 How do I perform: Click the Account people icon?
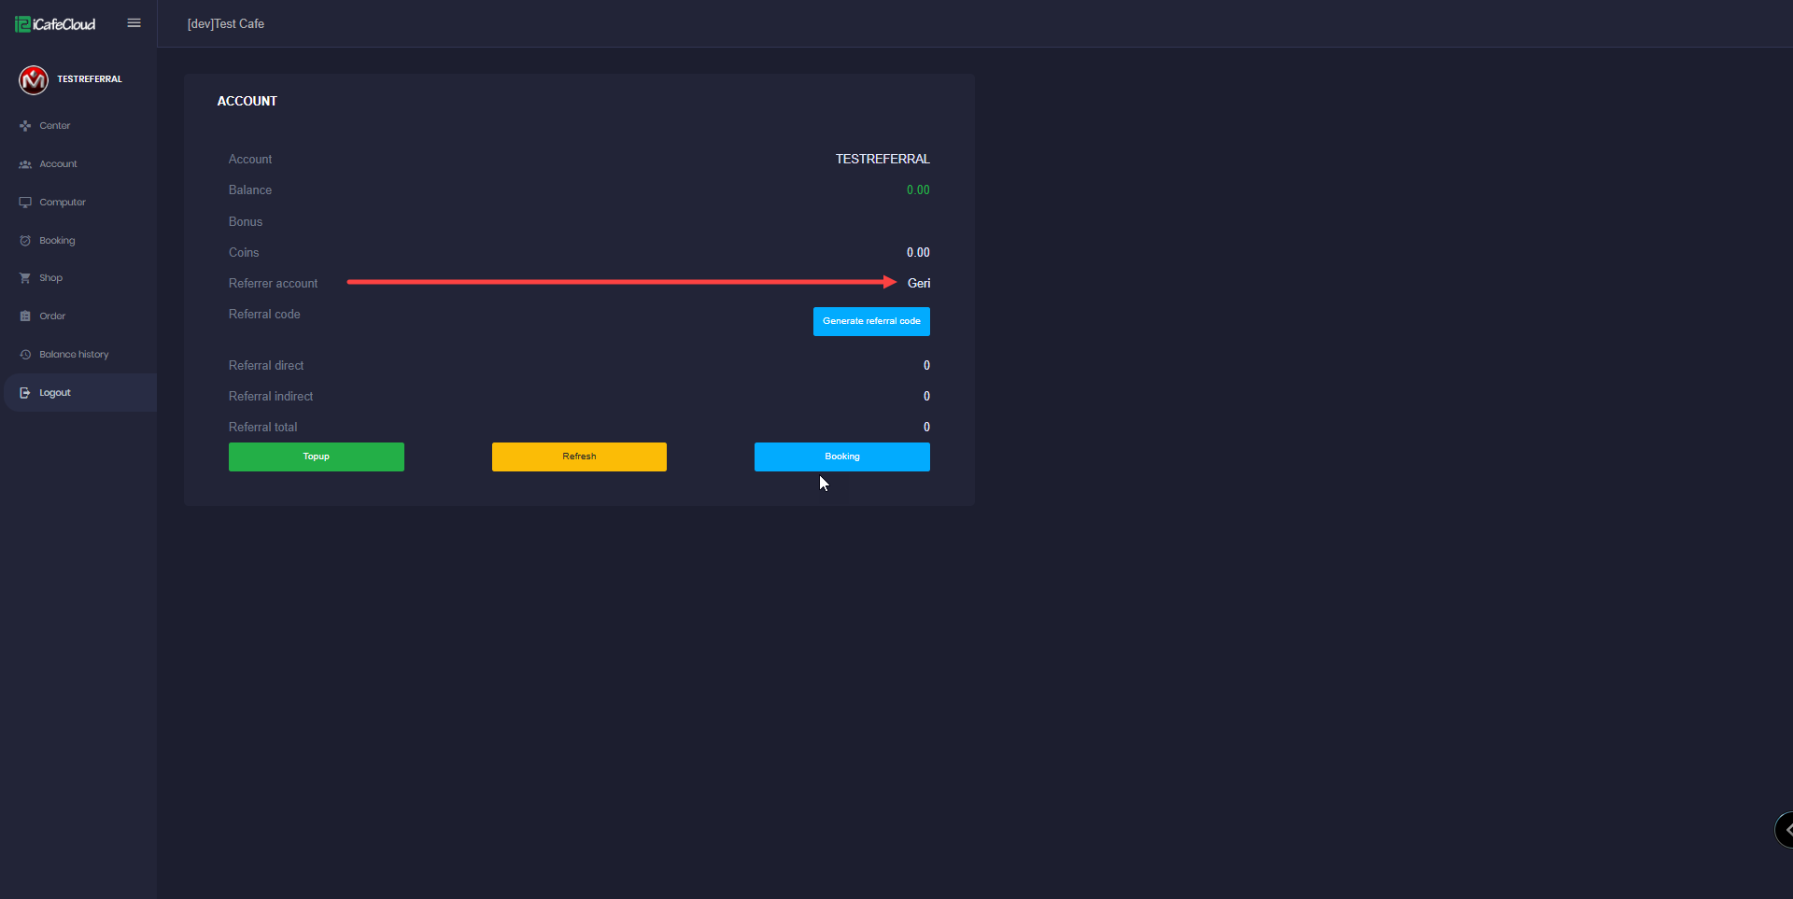click(25, 164)
